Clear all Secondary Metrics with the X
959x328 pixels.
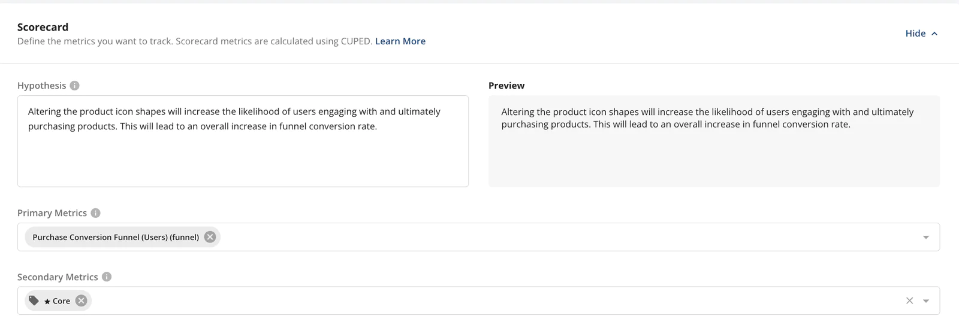click(x=909, y=300)
